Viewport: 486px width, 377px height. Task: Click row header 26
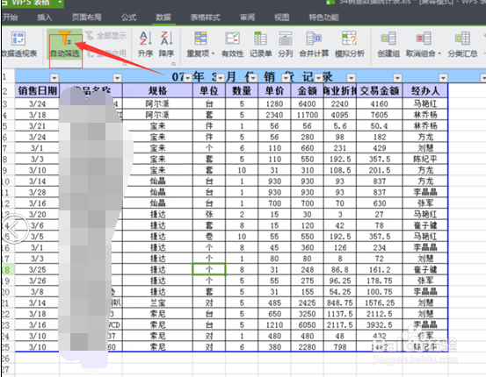pos(6,359)
